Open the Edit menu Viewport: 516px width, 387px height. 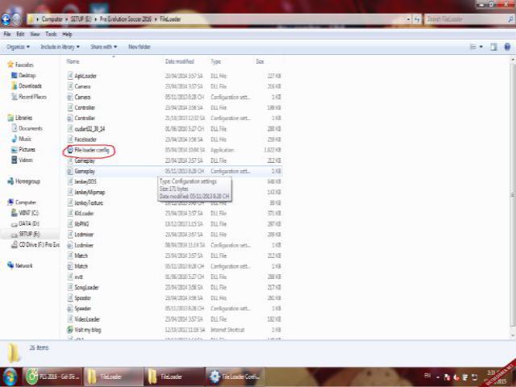pyautogui.click(x=20, y=34)
